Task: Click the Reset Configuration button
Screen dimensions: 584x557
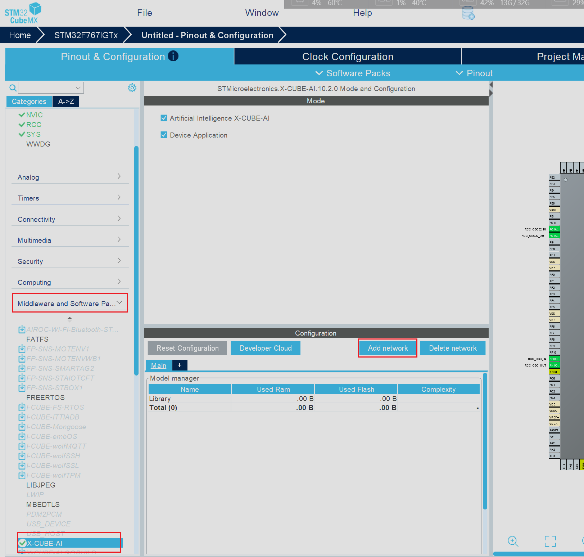Action: tap(187, 348)
